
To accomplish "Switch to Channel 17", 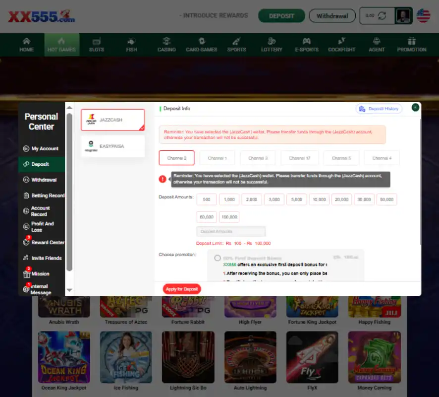I will [x=300, y=158].
